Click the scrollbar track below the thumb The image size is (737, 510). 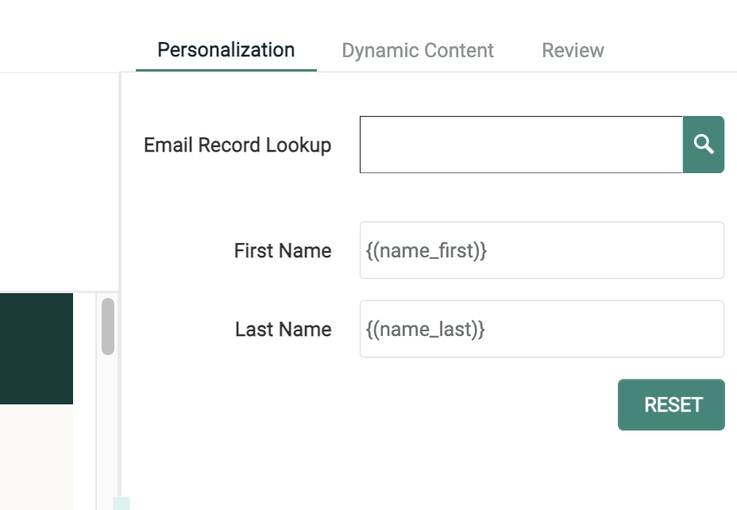(x=108, y=429)
